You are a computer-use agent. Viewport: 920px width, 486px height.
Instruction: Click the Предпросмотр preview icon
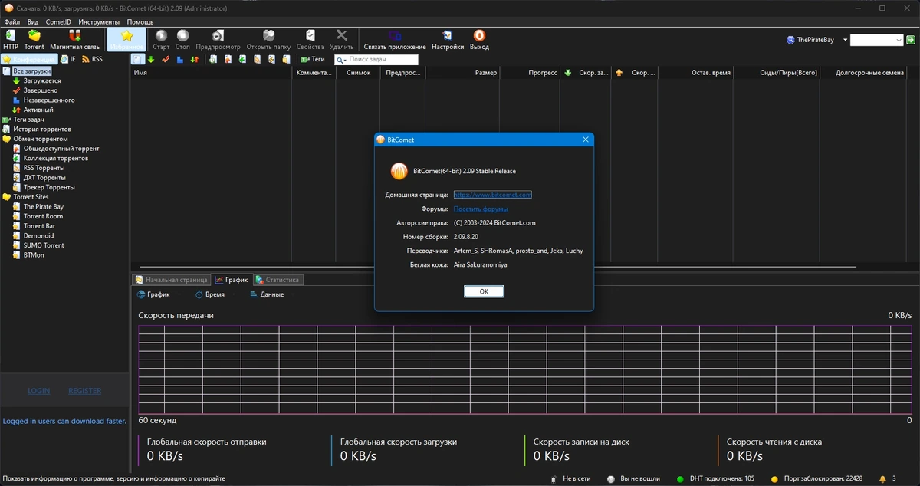[218, 40]
